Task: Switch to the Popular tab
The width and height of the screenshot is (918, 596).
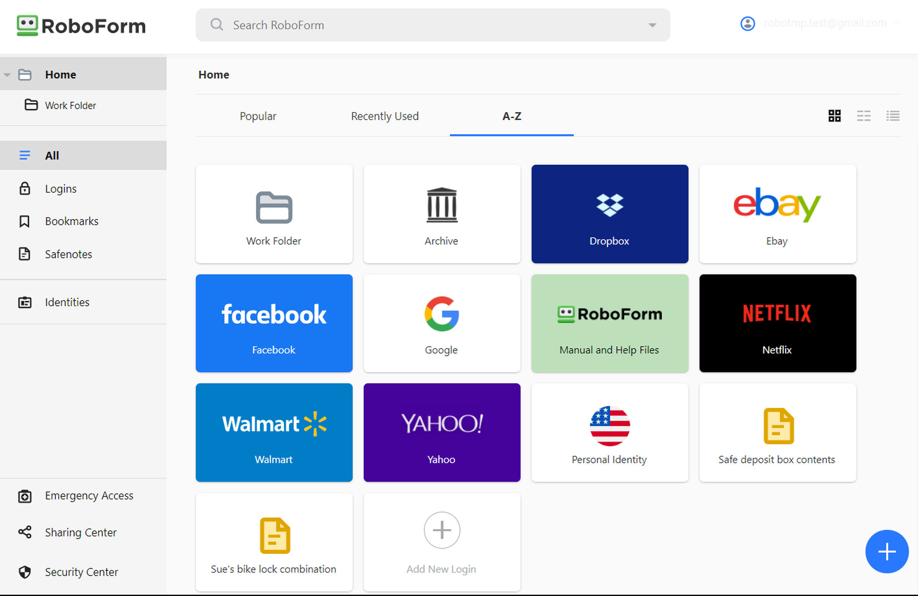Action: [258, 116]
